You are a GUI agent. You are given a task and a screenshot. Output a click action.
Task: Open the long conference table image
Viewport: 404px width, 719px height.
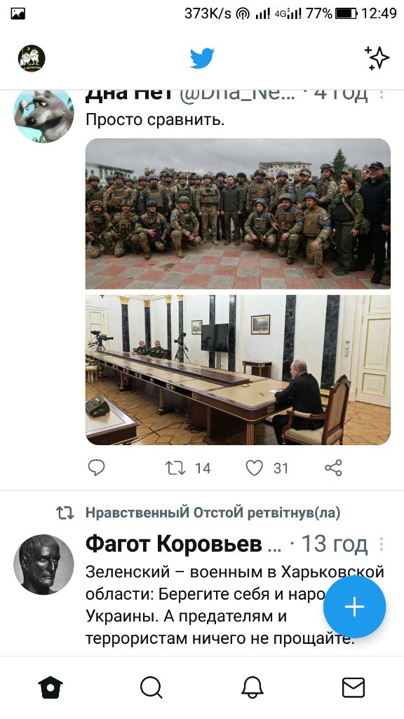[238, 369]
